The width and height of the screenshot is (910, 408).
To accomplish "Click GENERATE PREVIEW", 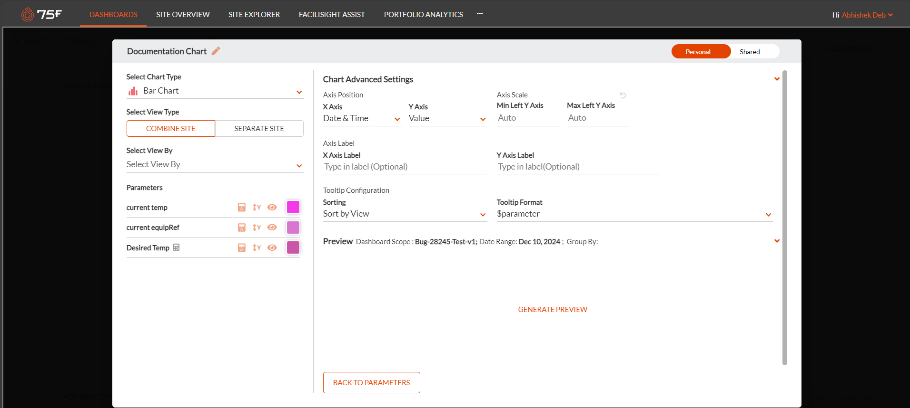I will 553,309.
